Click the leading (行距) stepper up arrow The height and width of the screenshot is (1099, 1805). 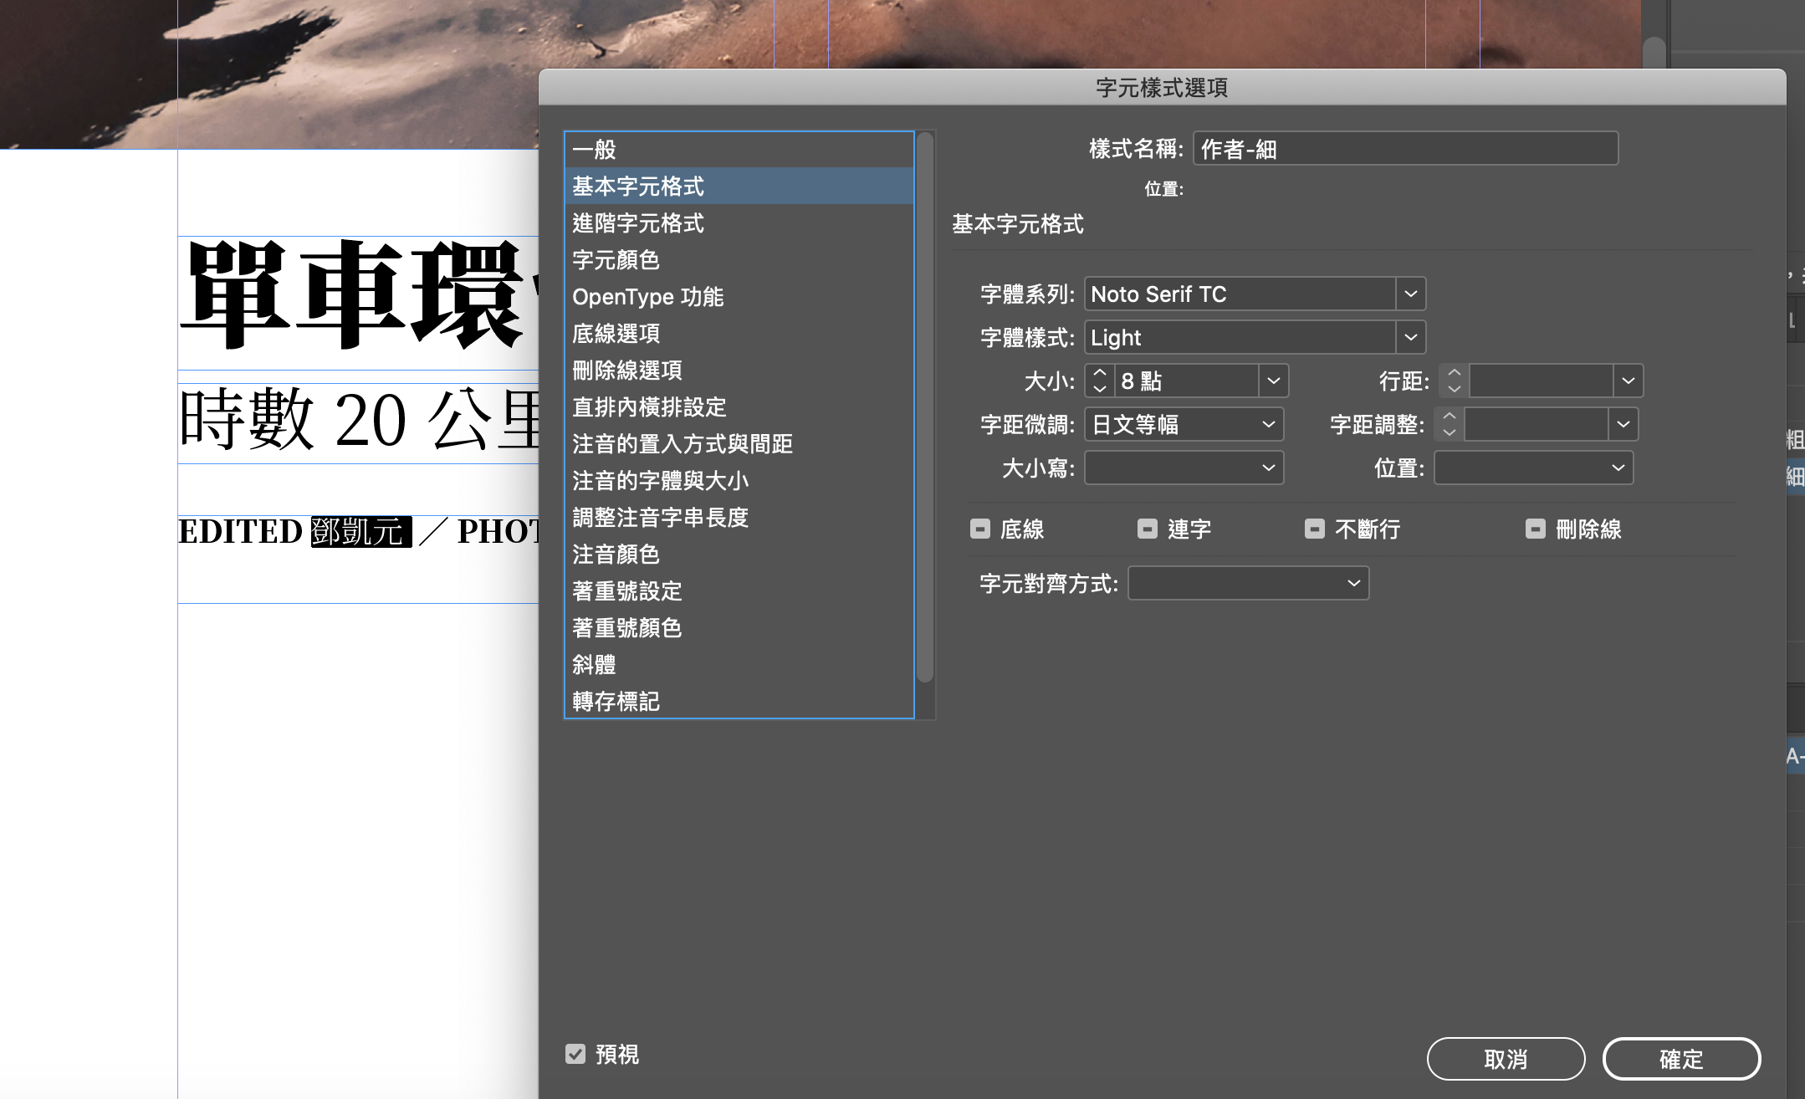[1455, 373]
